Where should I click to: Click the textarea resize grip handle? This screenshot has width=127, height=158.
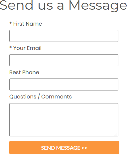(x=116, y=134)
